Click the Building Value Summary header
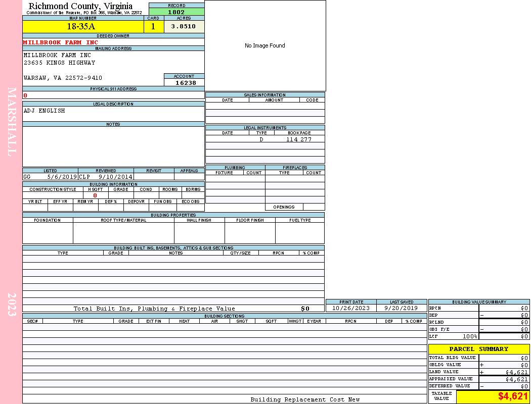Viewport: 531px width, 404px height. pos(479,302)
